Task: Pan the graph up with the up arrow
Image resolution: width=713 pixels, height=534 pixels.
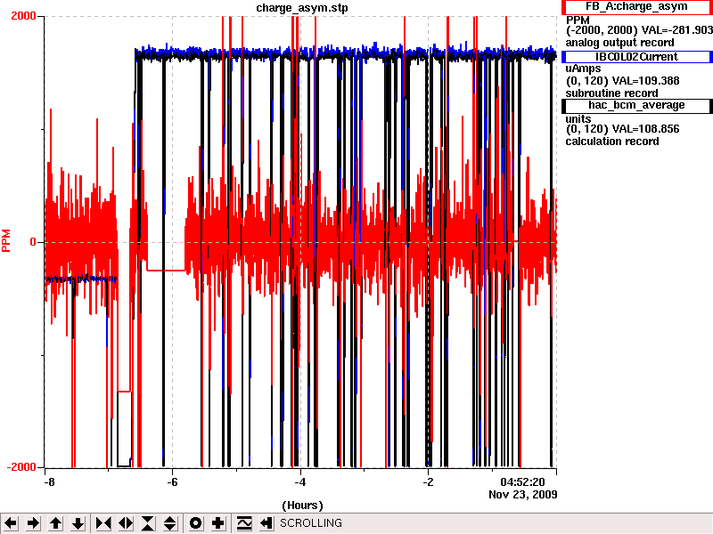Action: tap(56, 523)
